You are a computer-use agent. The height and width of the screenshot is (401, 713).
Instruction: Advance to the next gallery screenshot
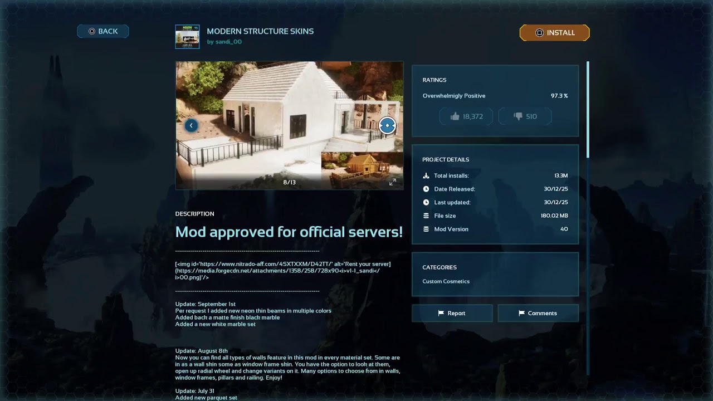387,125
